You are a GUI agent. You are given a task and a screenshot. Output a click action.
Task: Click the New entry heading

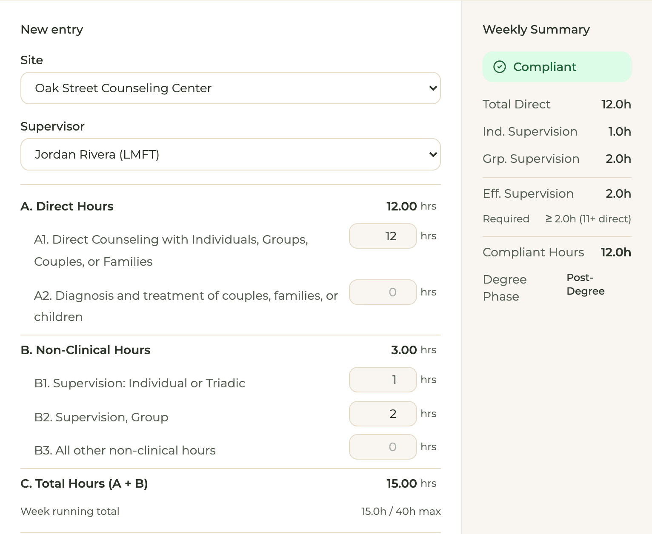(52, 29)
